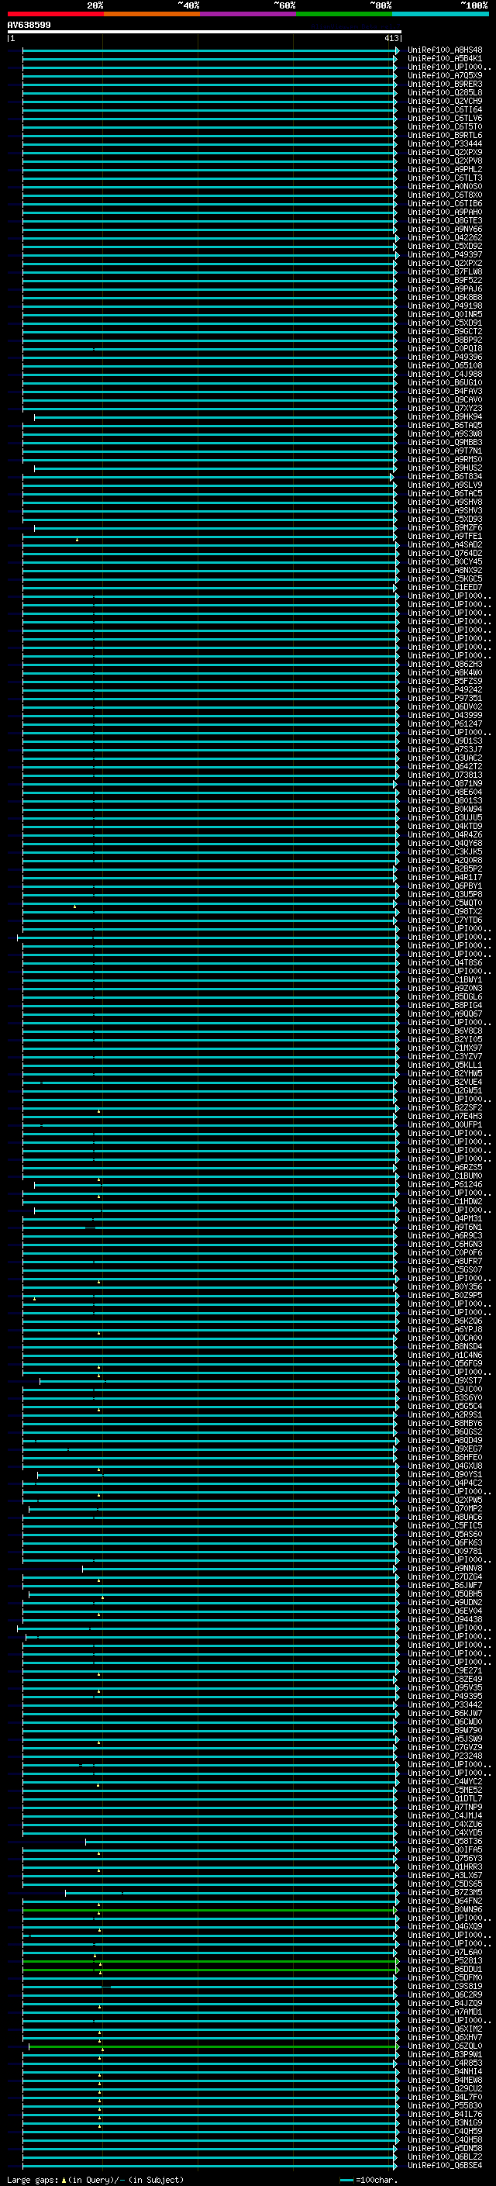Click the UniRef100_Q42262 label
This screenshot has height=2186, width=496.
point(444,237)
